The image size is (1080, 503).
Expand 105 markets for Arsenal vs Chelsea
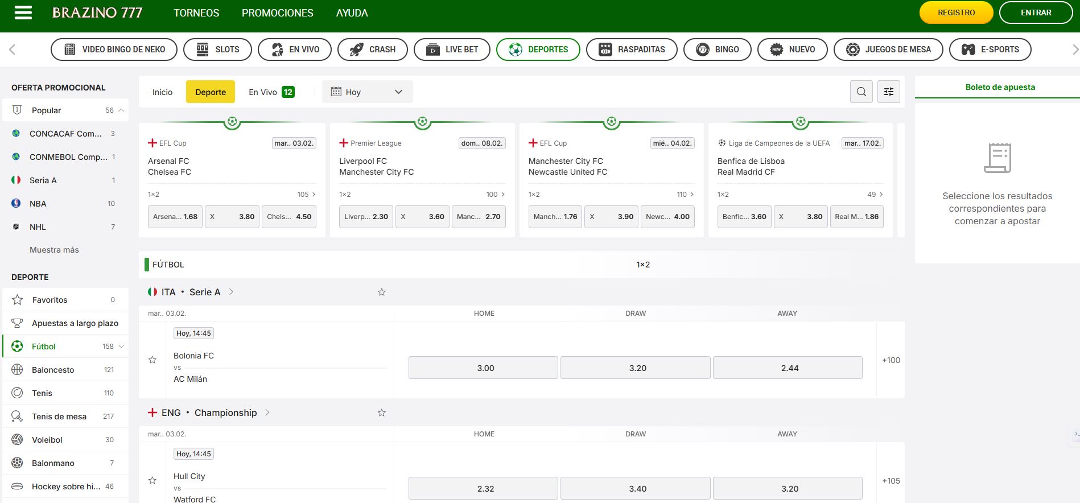[x=306, y=195]
